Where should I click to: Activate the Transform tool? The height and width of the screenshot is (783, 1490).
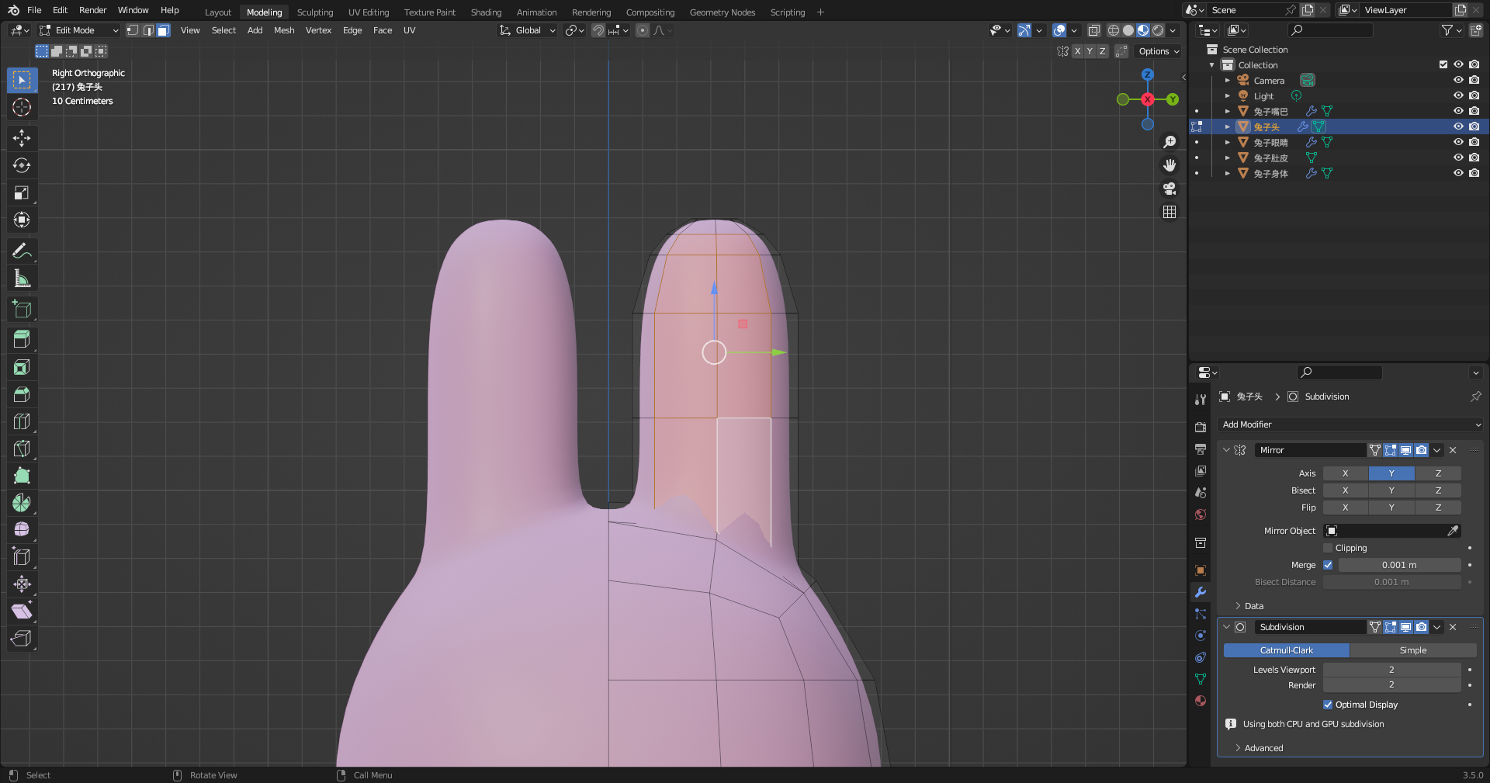pyautogui.click(x=22, y=220)
